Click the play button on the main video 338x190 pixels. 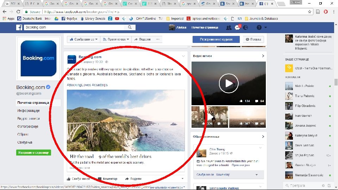tap(229, 83)
